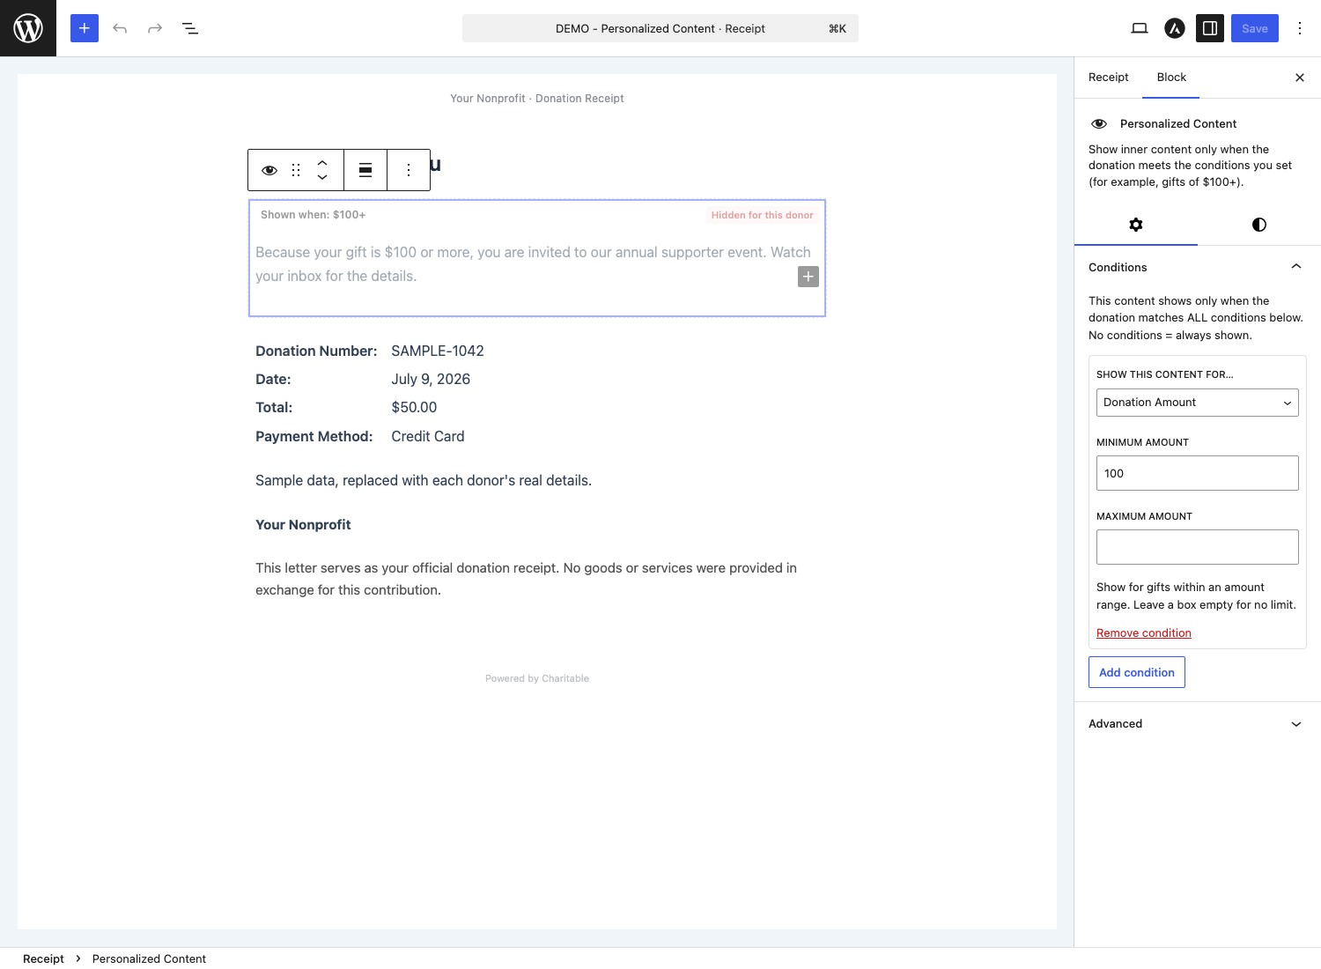The image size is (1321, 969).
Task: Select Receipt in the bottom breadcrumb
Action: click(43, 958)
